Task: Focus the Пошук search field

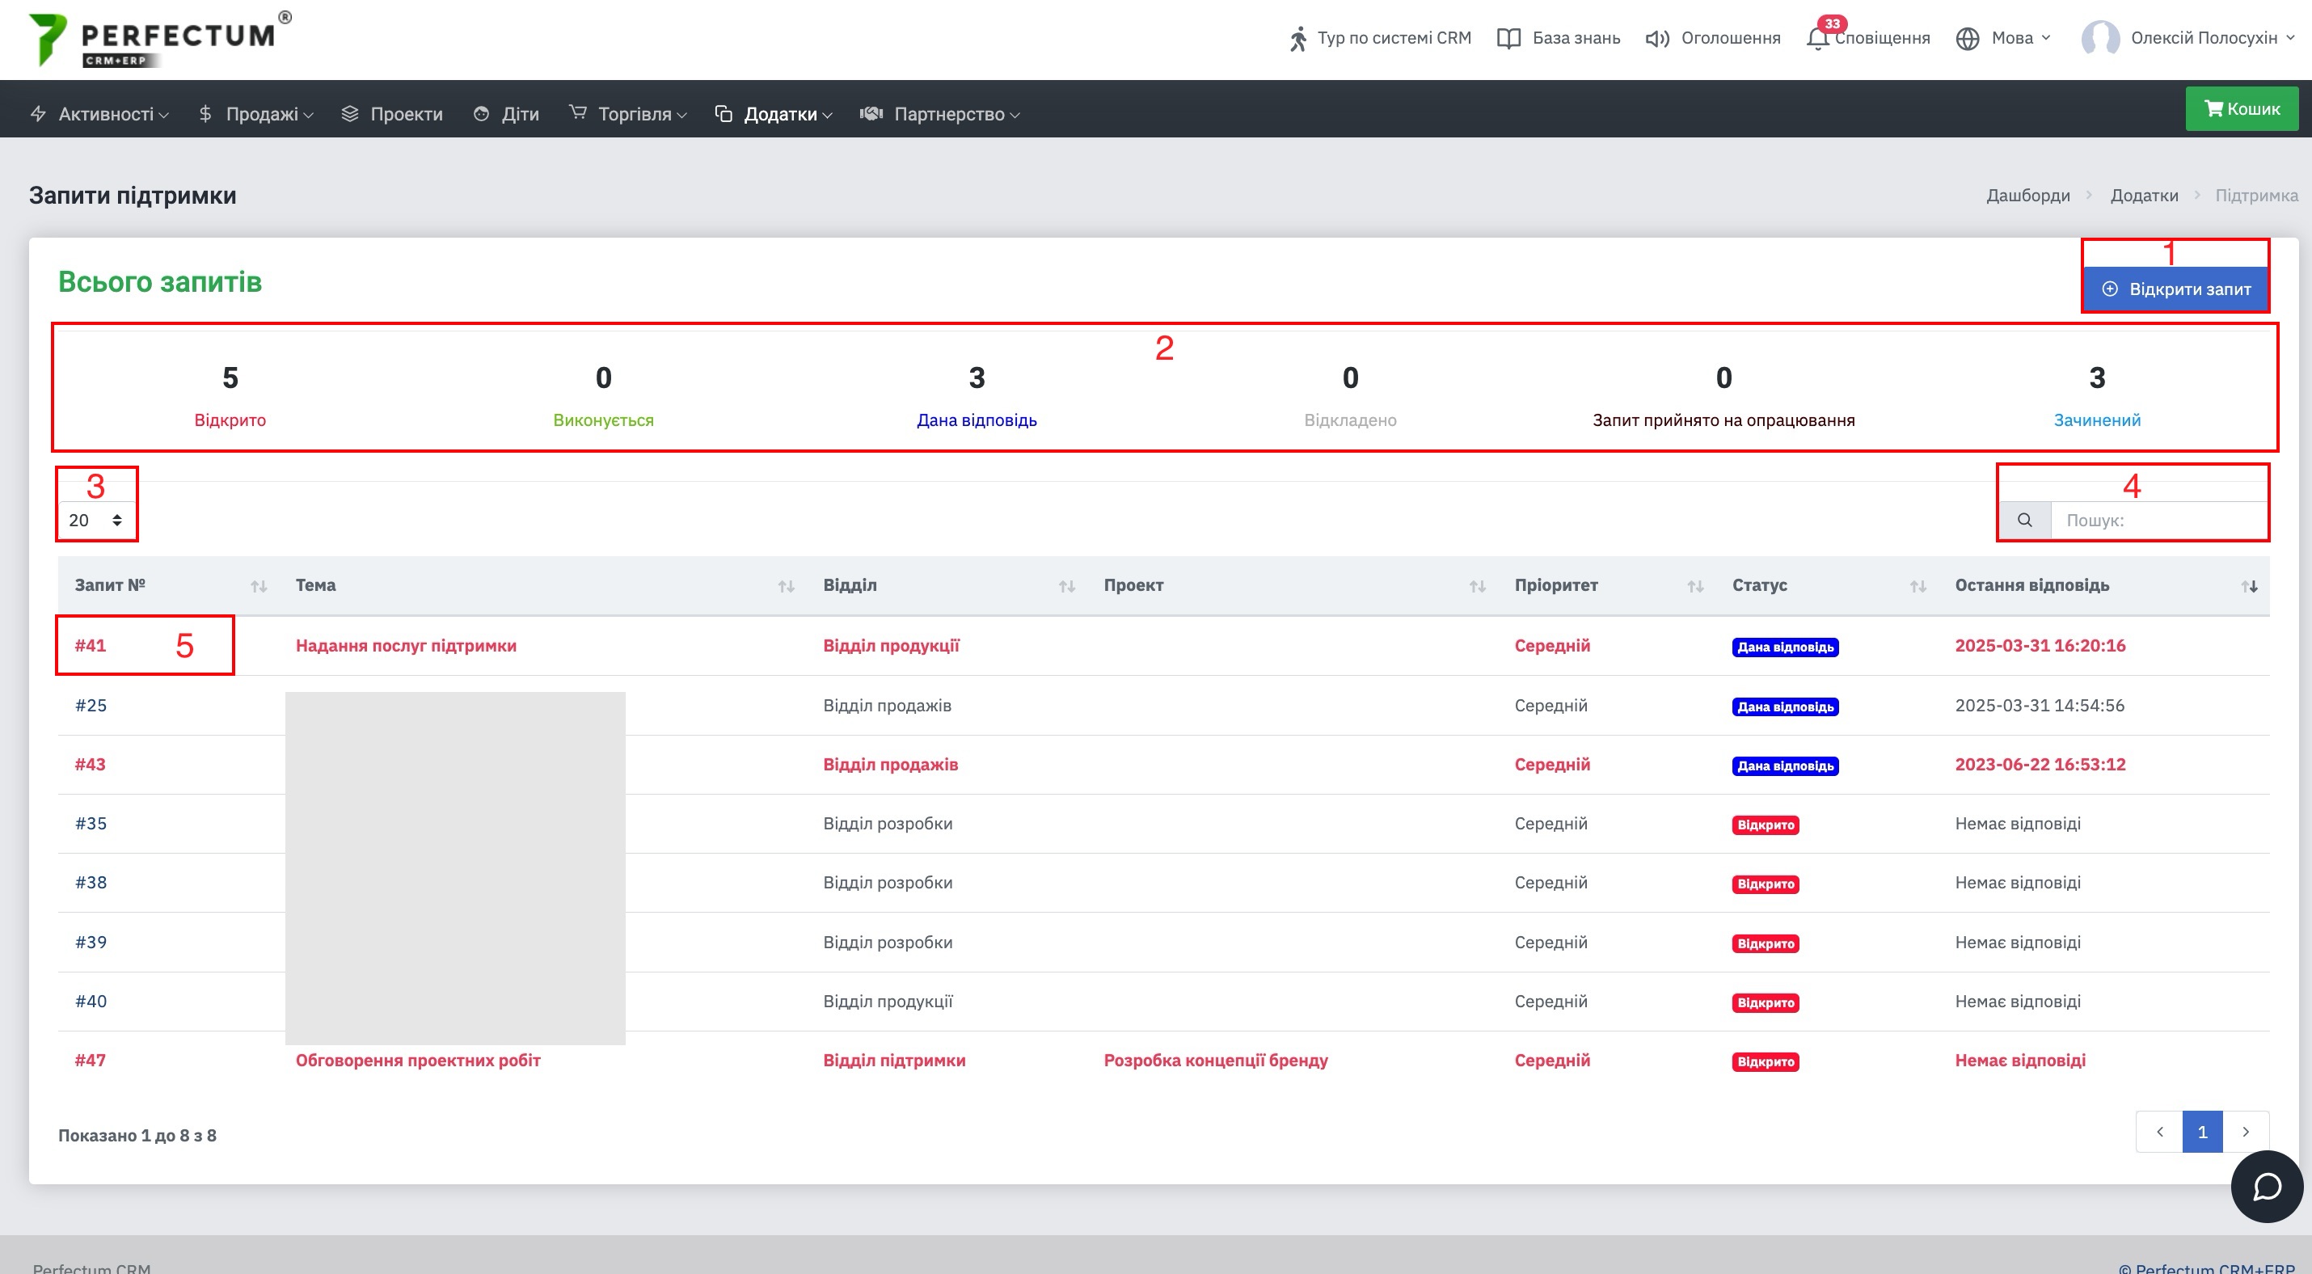Action: pos(2158,521)
